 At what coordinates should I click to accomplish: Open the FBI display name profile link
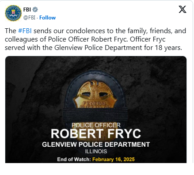(27, 10)
